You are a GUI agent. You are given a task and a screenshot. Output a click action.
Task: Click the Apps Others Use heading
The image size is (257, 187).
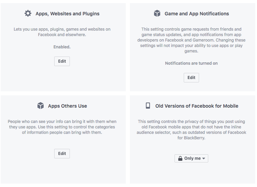pos(67,106)
